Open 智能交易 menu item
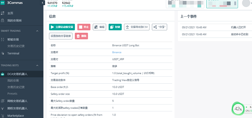The image size is (252, 118). point(13,39)
